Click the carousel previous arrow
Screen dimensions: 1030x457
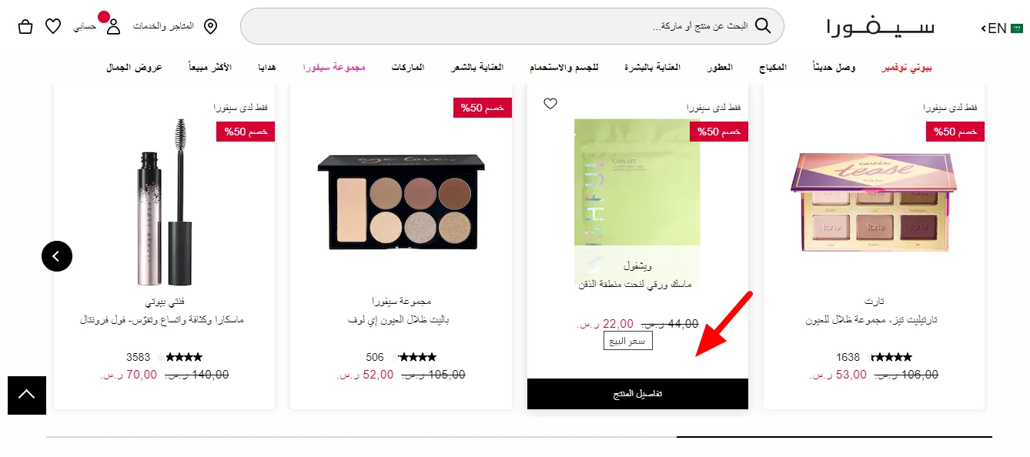pos(57,256)
